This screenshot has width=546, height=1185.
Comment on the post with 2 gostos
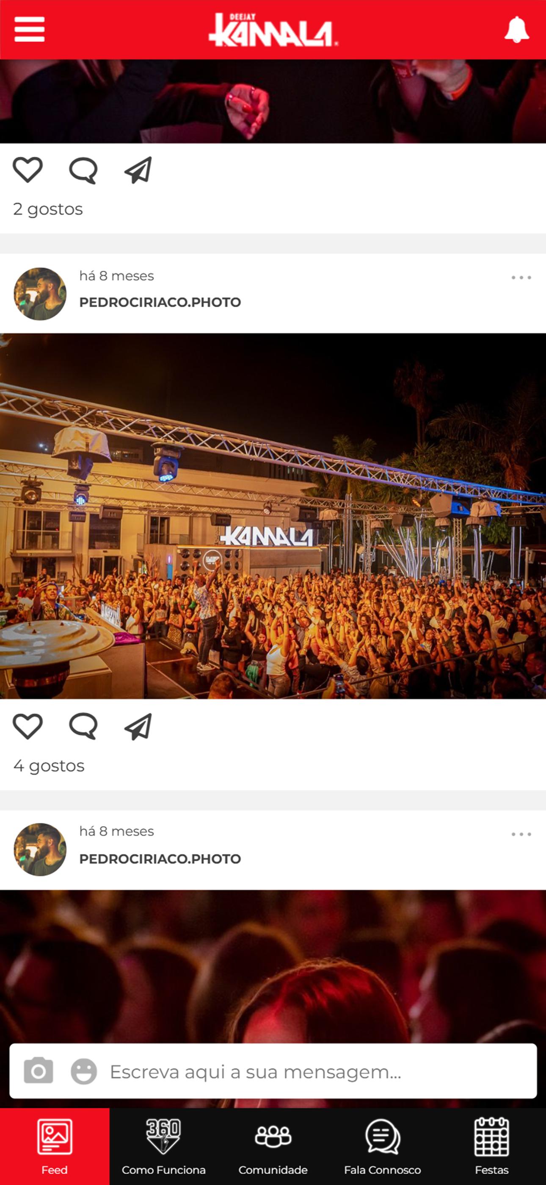(x=83, y=170)
